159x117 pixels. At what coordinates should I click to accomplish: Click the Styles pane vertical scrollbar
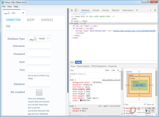122,80
